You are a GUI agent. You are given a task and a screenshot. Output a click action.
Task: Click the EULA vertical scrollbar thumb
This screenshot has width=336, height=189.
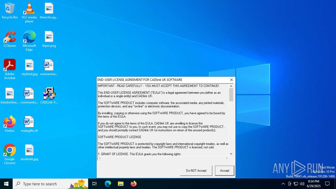231,95
